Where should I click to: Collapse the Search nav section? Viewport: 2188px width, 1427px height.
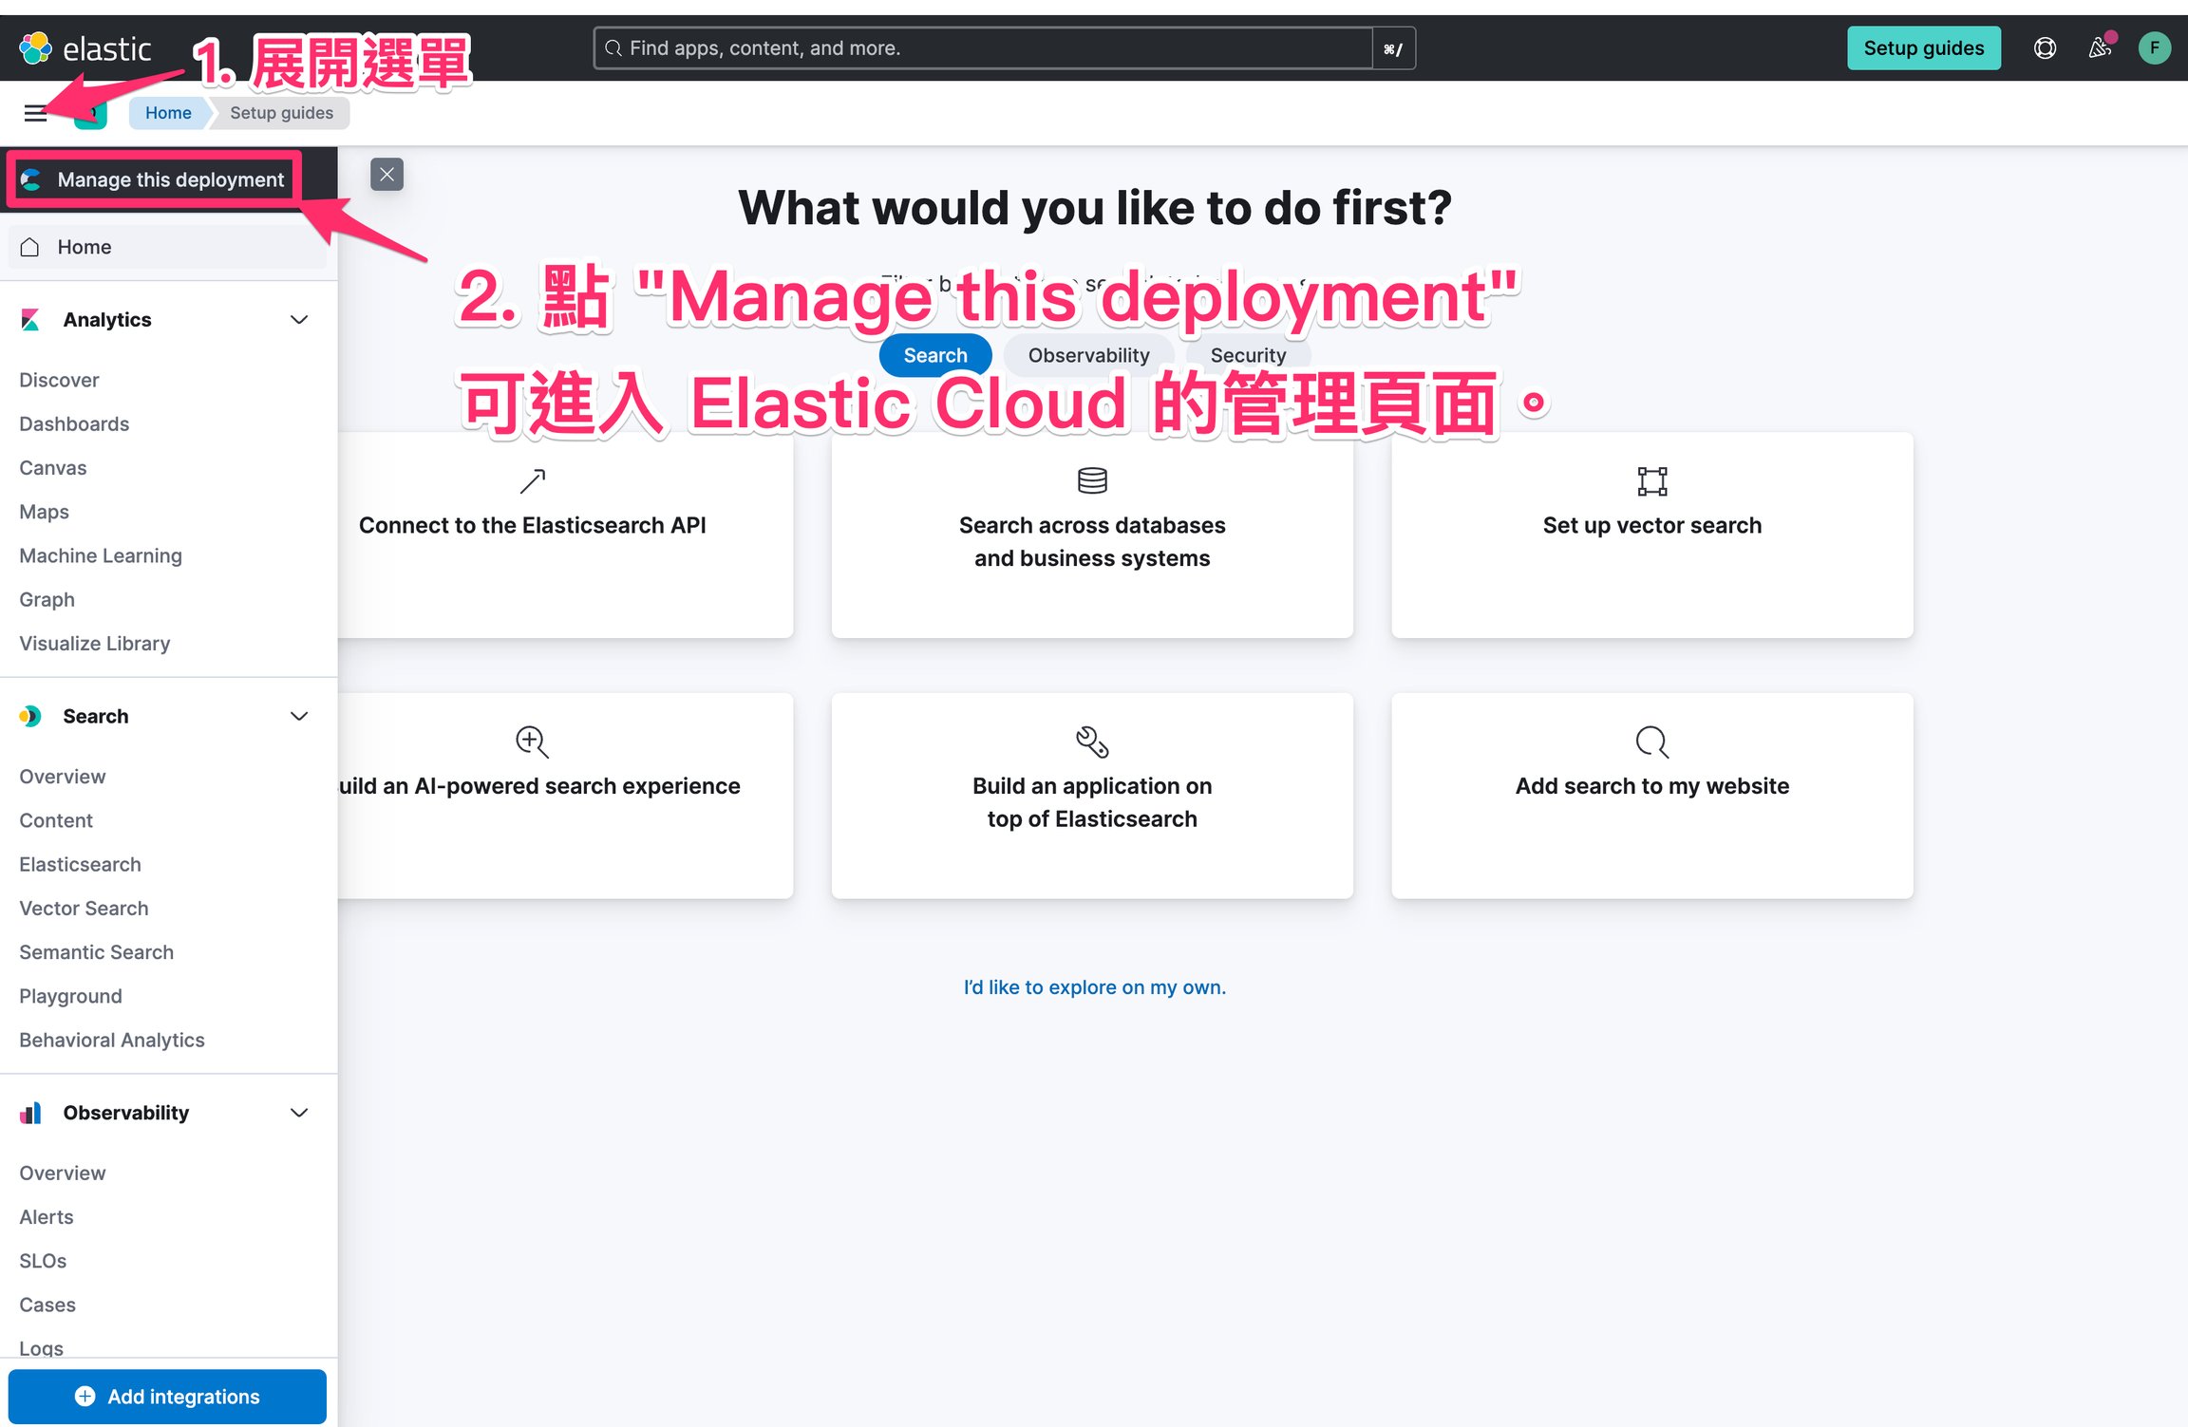[298, 716]
